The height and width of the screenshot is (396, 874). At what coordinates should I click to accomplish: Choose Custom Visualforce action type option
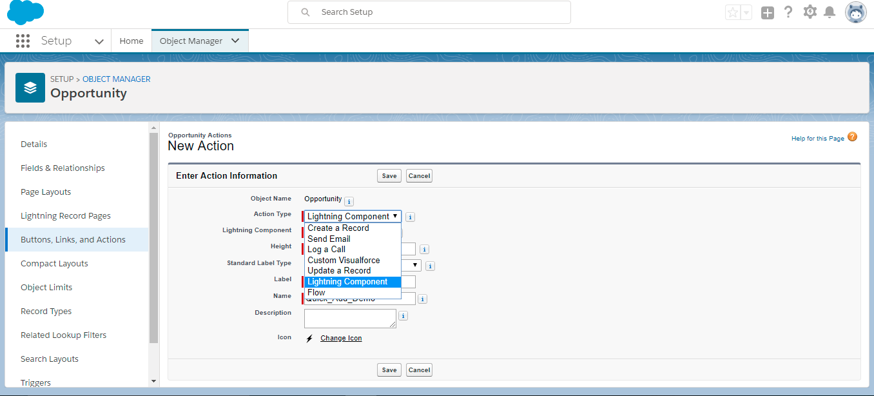344,260
